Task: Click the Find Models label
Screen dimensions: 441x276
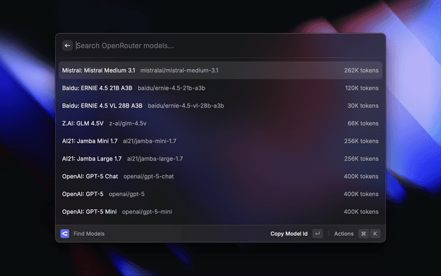Action: [x=89, y=234]
